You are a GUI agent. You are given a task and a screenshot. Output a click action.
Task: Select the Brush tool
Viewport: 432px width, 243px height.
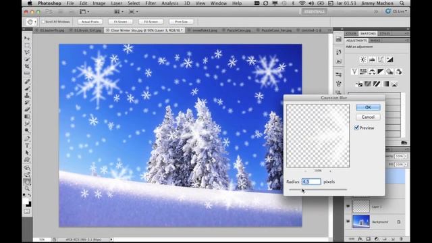pyautogui.click(x=27, y=88)
